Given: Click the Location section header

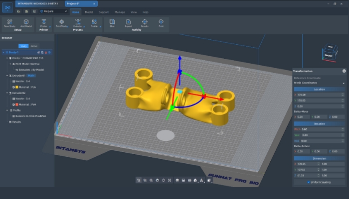Looking at the screenshot, I should point(319,89).
